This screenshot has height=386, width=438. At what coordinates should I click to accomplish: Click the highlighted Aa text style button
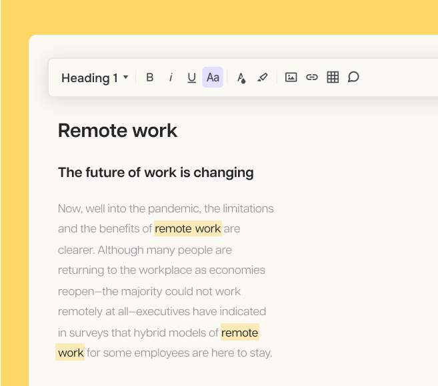click(x=213, y=77)
